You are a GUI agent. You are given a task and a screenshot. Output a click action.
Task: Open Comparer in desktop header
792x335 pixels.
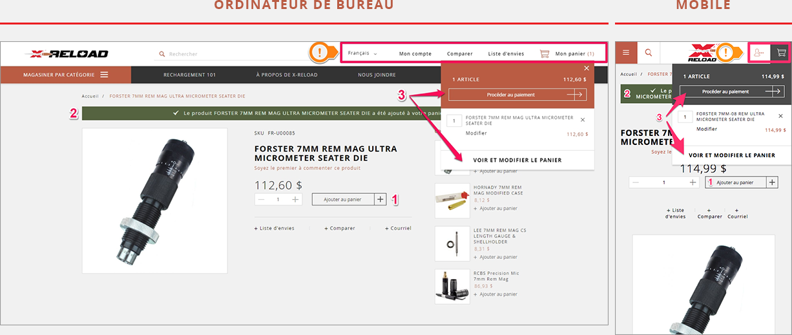pos(460,53)
